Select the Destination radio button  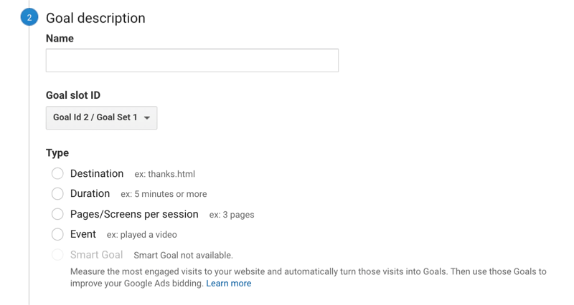point(57,173)
